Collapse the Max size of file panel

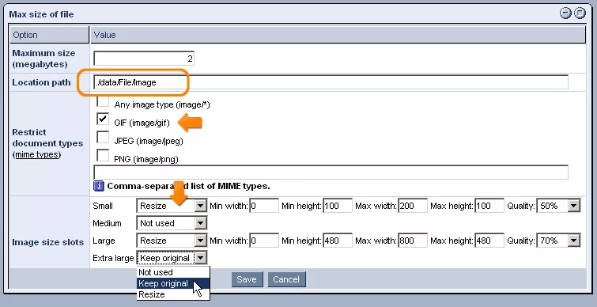pyautogui.click(x=565, y=13)
